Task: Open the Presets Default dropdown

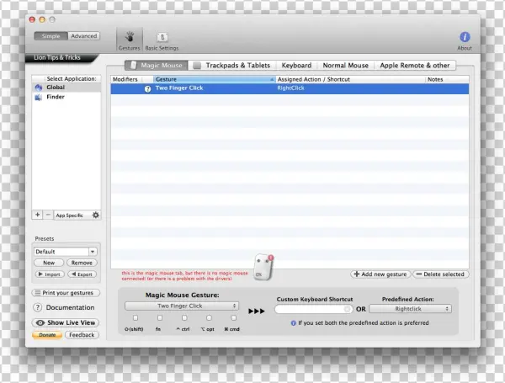Action: (x=66, y=251)
